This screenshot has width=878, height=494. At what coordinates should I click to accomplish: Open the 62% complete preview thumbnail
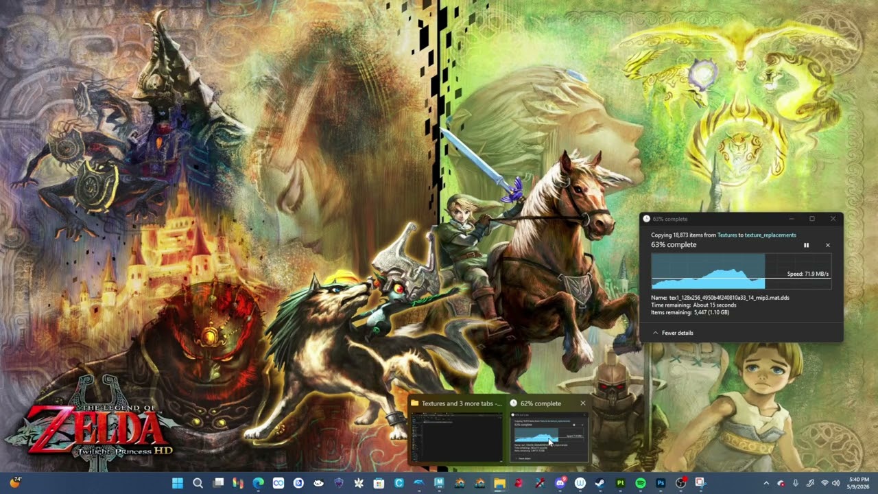[x=549, y=438]
